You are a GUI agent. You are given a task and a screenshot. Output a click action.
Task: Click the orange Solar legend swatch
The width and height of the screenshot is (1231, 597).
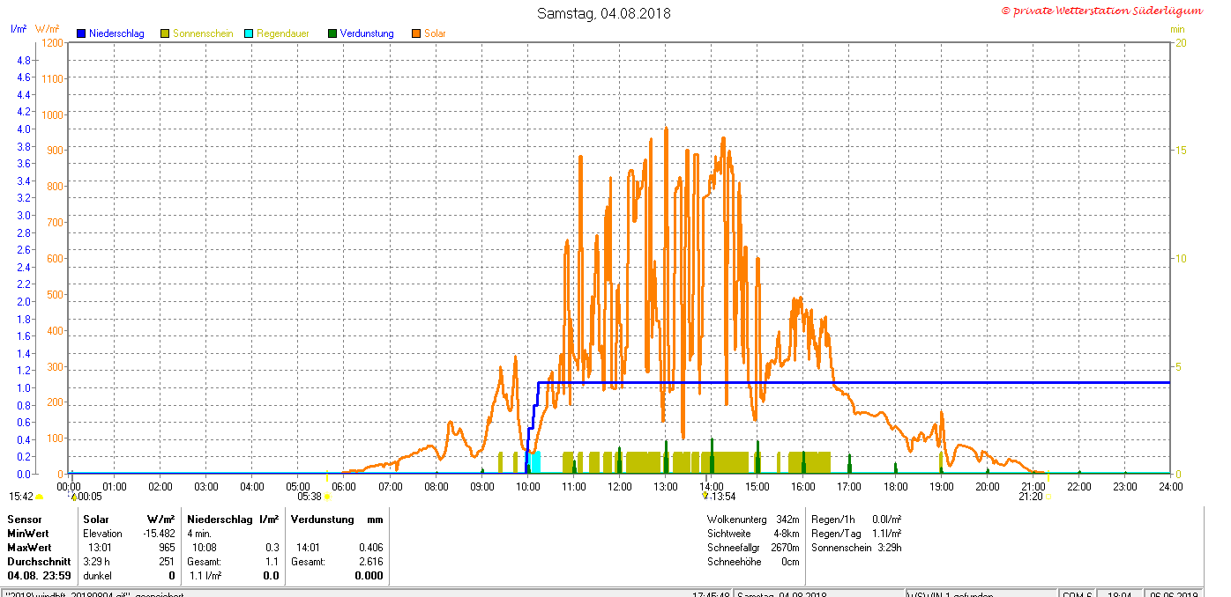coord(415,33)
